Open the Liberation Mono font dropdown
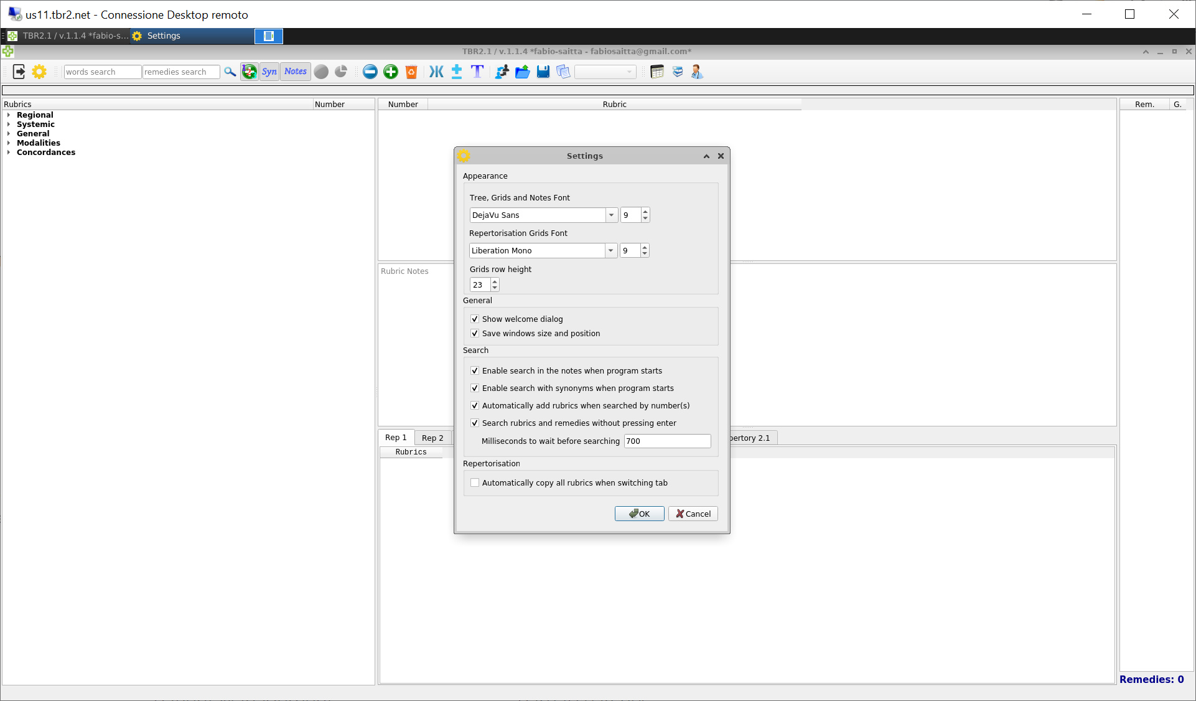The image size is (1196, 701). tap(610, 250)
